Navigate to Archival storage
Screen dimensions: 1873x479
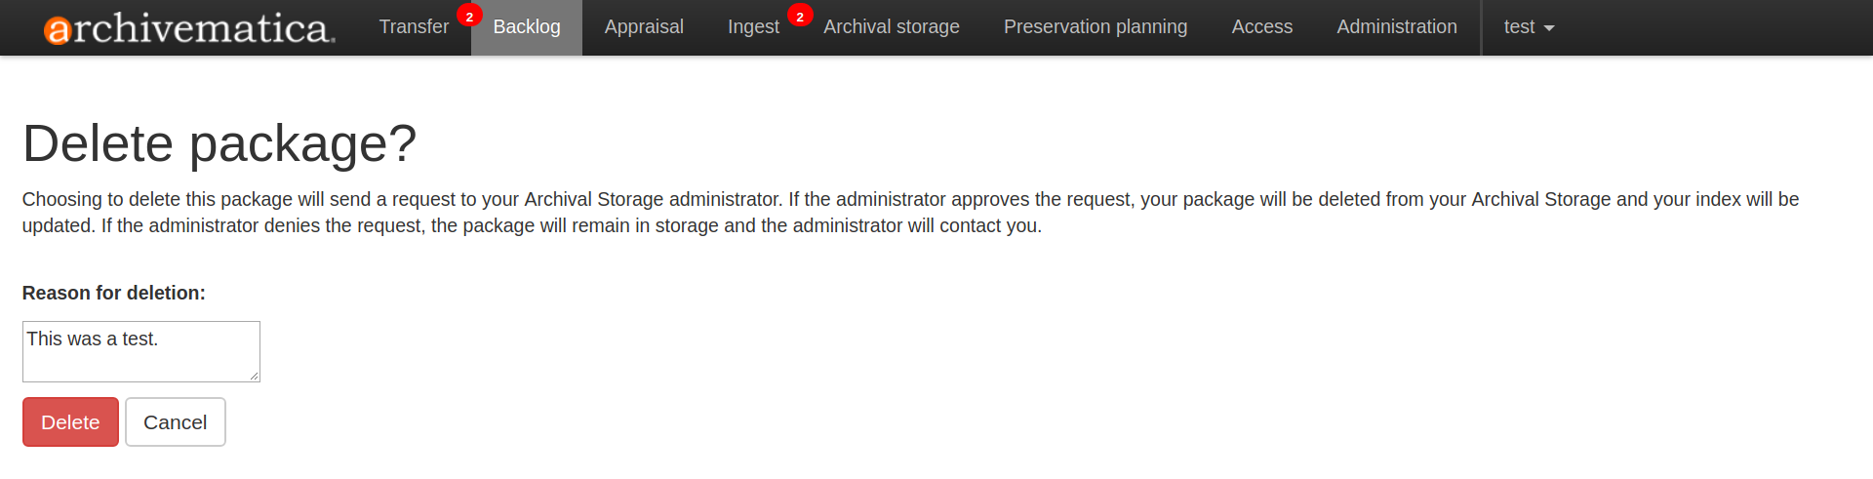click(x=892, y=27)
